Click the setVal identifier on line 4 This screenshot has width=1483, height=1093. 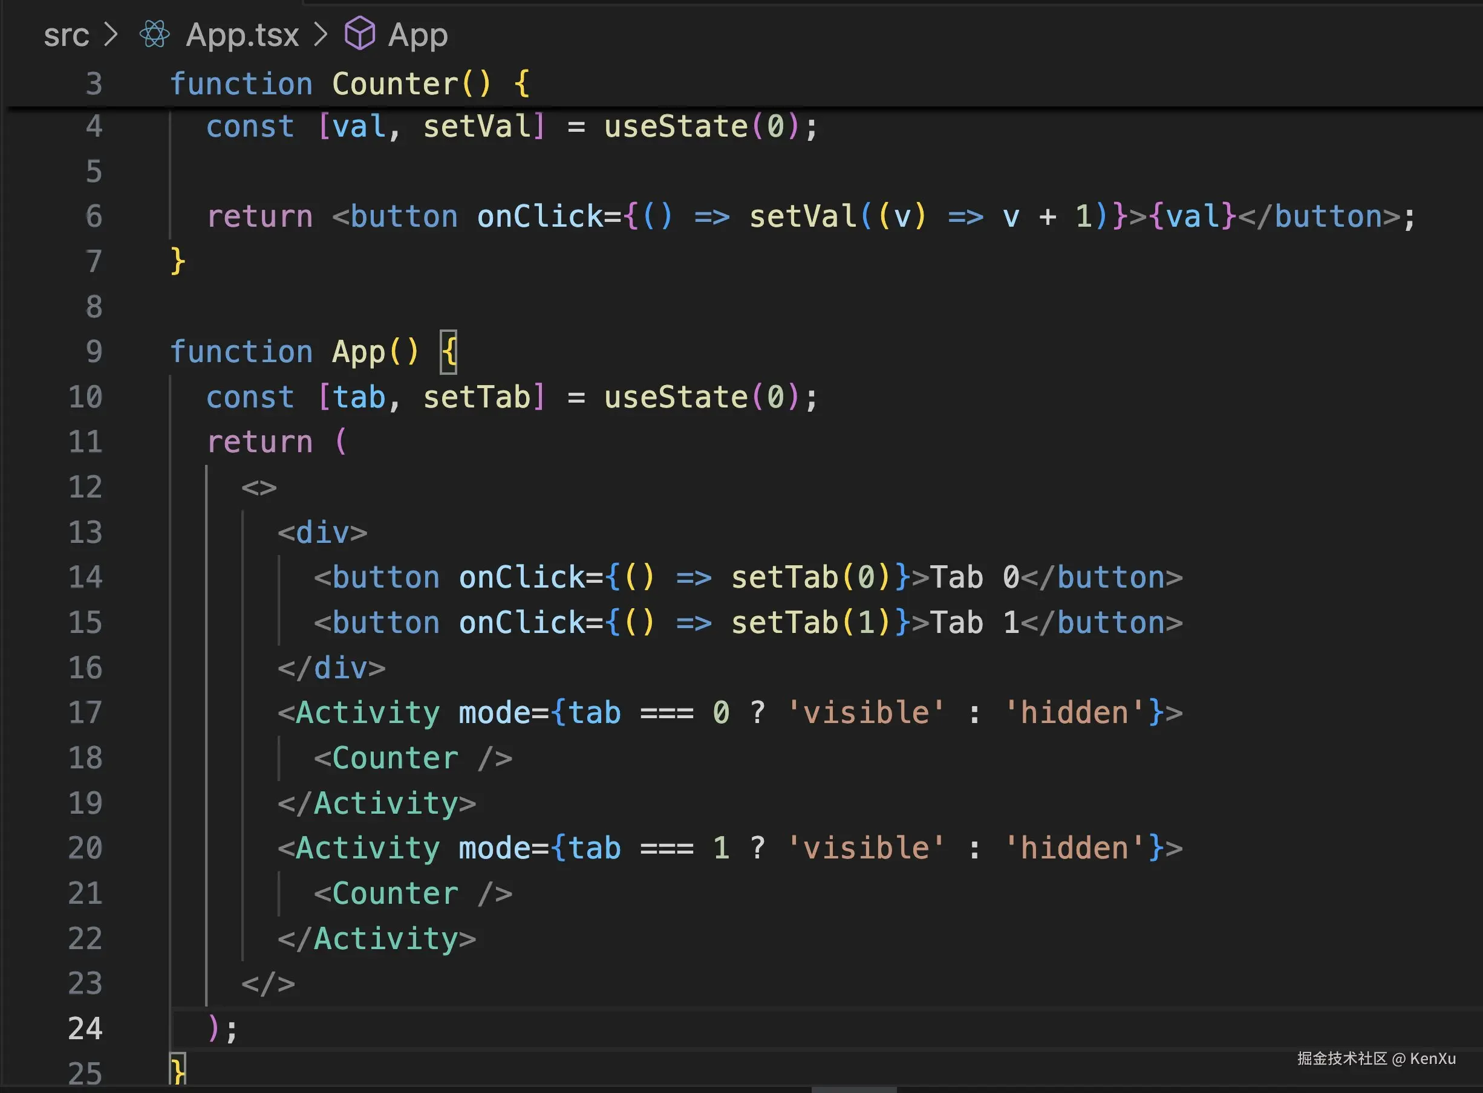click(477, 126)
